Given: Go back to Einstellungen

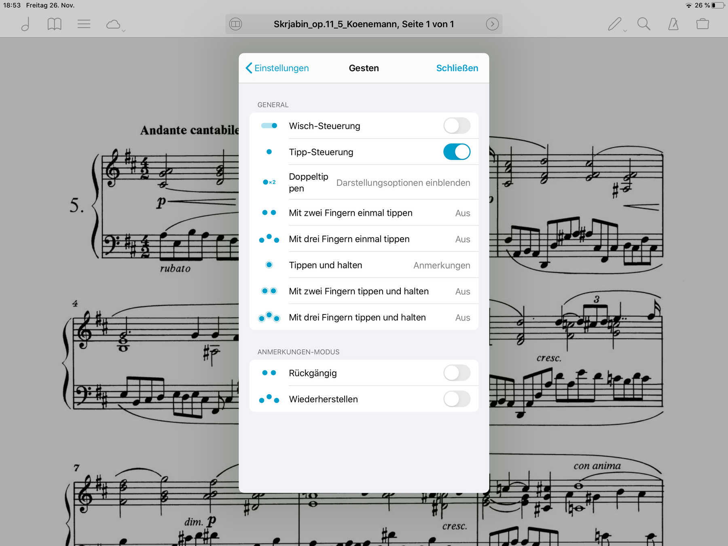Looking at the screenshot, I should click(x=277, y=68).
